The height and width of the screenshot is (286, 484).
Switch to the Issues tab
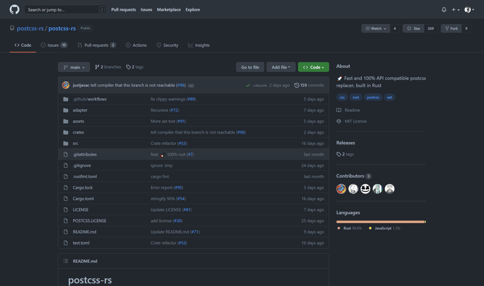point(54,45)
